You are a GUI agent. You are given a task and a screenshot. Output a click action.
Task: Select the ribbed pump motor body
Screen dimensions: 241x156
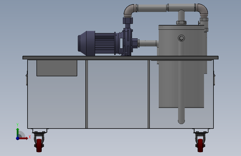click(x=105, y=43)
